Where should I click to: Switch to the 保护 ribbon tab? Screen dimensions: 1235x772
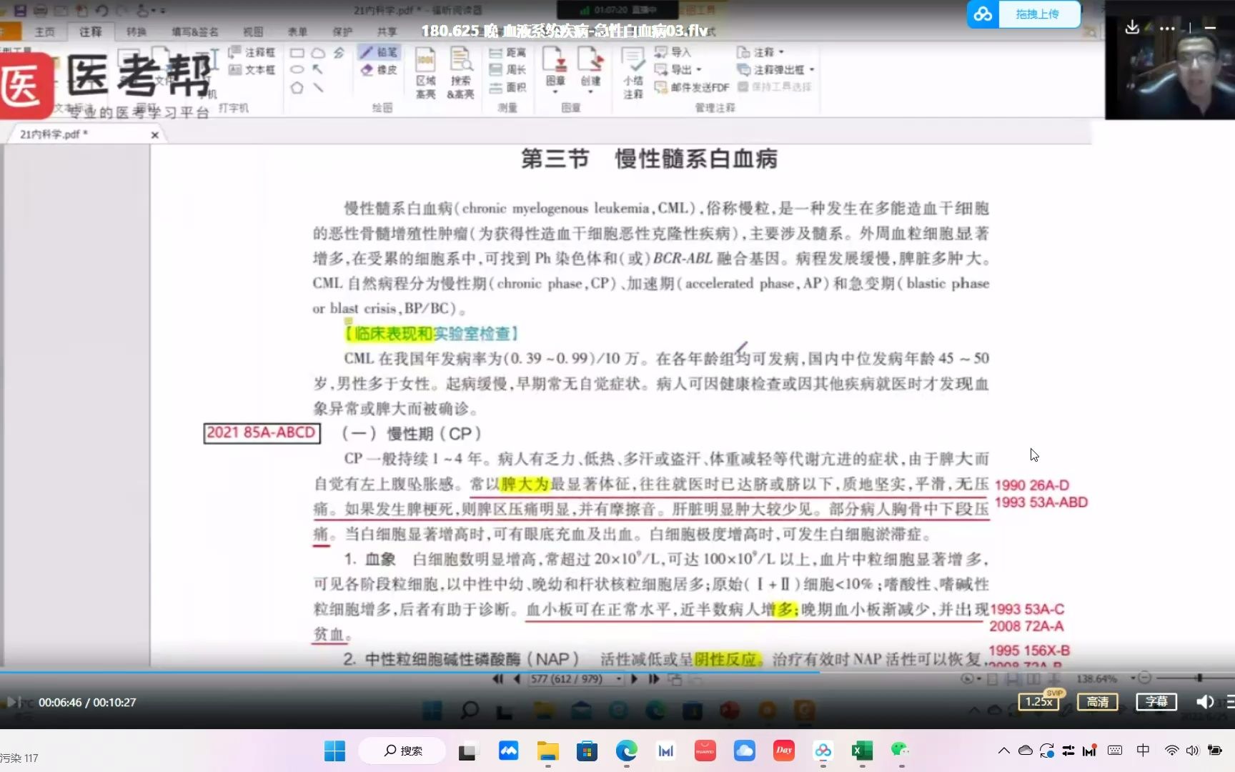[343, 31]
